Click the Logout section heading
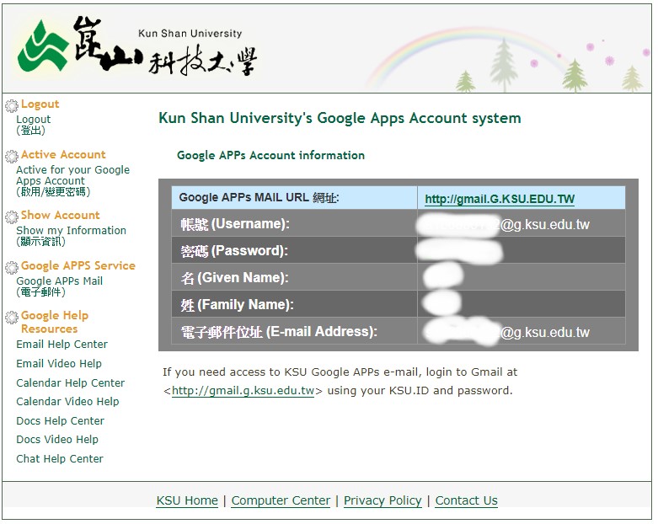 coord(40,104)
